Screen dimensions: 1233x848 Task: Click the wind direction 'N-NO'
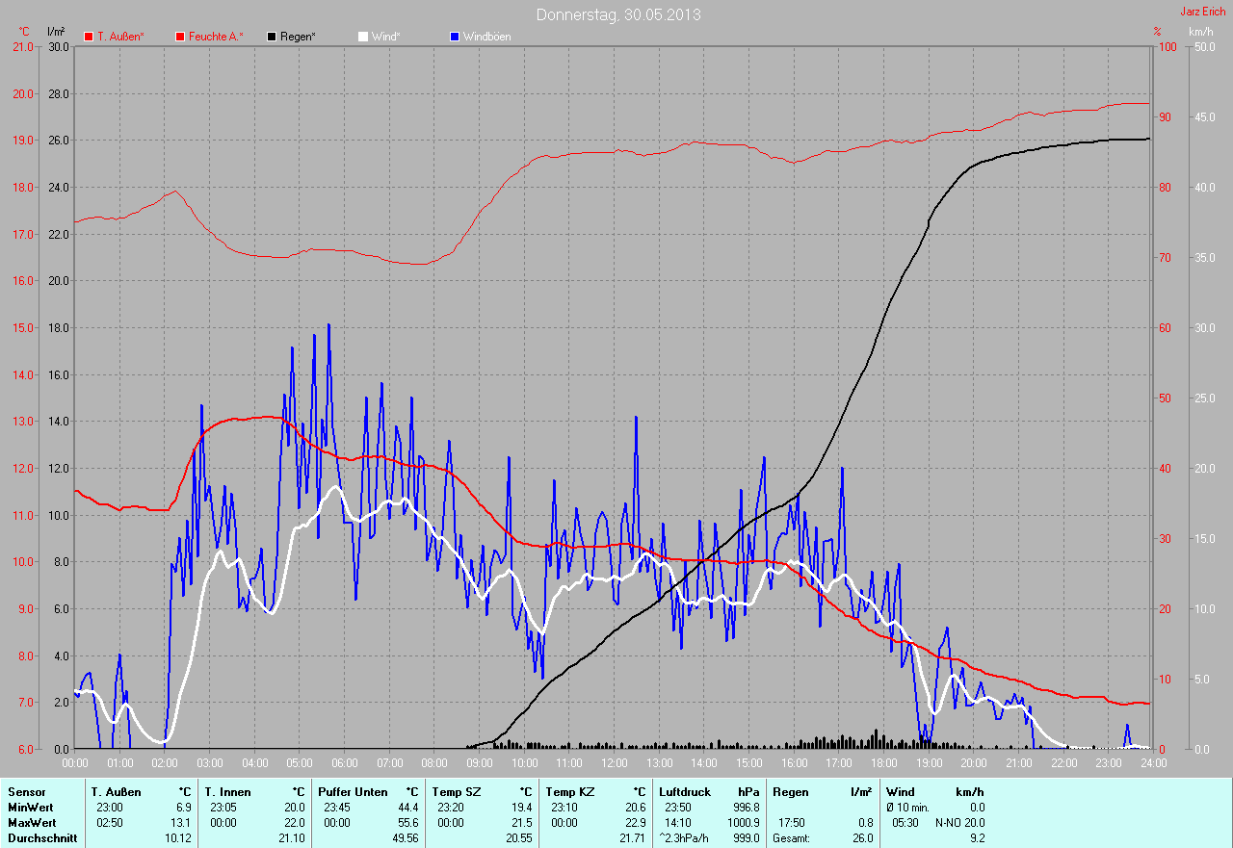click(950, 823)
